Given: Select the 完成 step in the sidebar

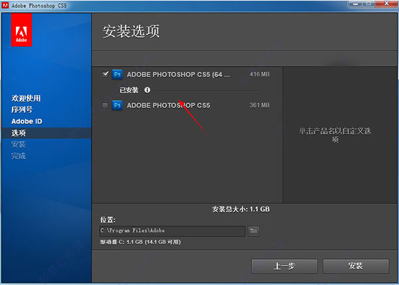Looking at the screenshot, I should coord(19,155).
